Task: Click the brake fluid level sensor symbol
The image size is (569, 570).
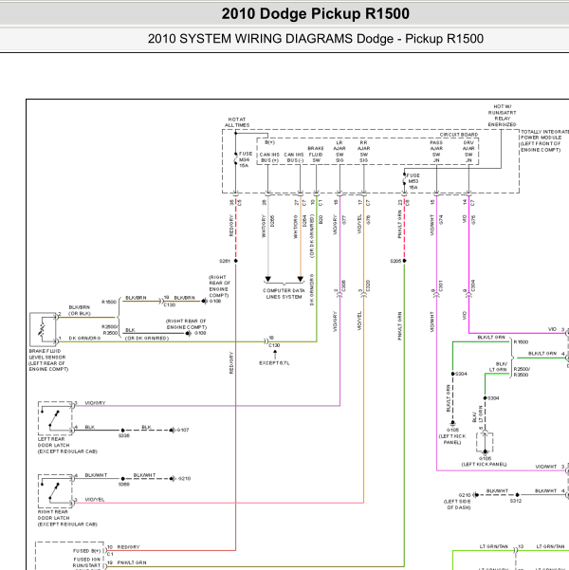Action: 43,329
